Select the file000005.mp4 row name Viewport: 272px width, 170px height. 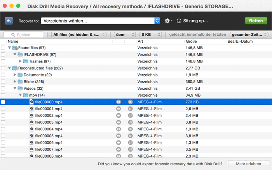[49, 136]
